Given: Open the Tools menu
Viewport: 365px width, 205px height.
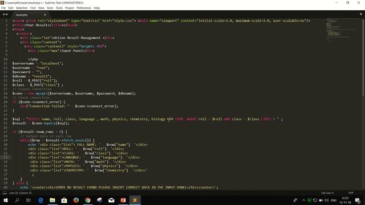Looking at the screenshot, I should pos(59,8).
